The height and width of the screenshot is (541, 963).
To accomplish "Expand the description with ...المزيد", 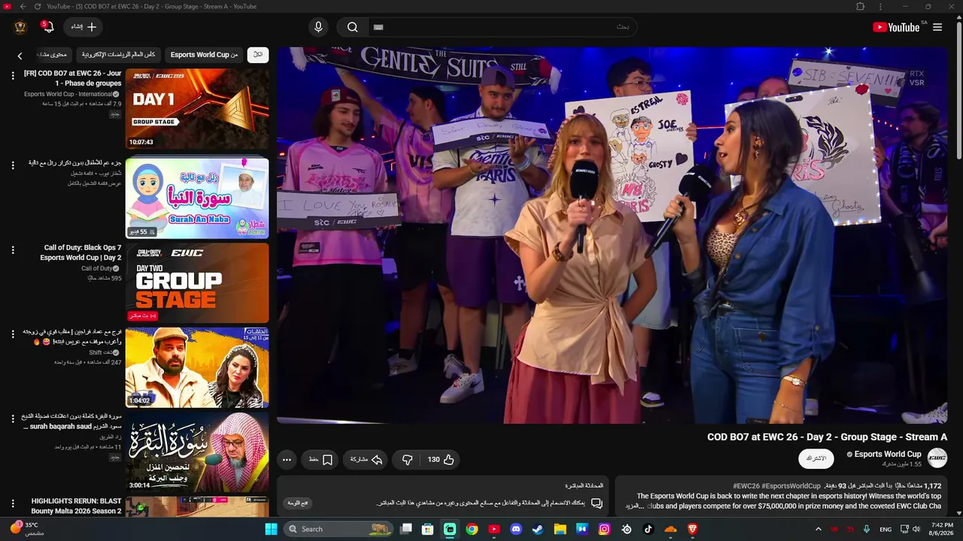I will tap(633, 506).
